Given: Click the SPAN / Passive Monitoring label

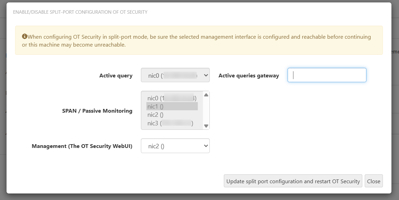Looking at the screenshot, I should tap(97, 111).
